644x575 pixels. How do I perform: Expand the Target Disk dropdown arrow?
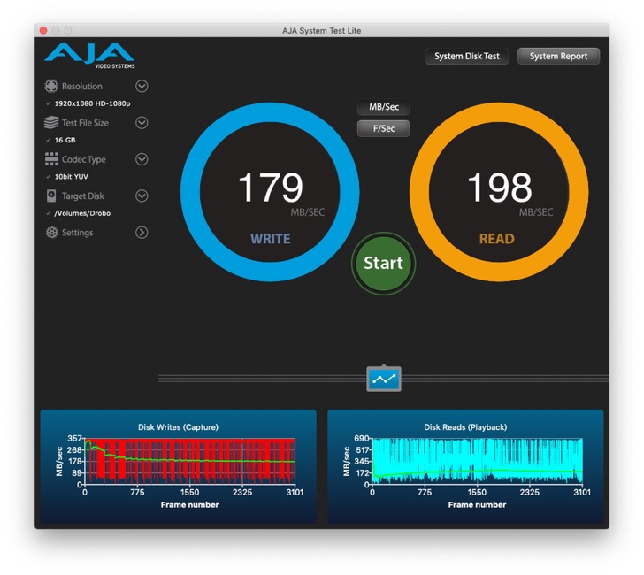click(142, 195)
